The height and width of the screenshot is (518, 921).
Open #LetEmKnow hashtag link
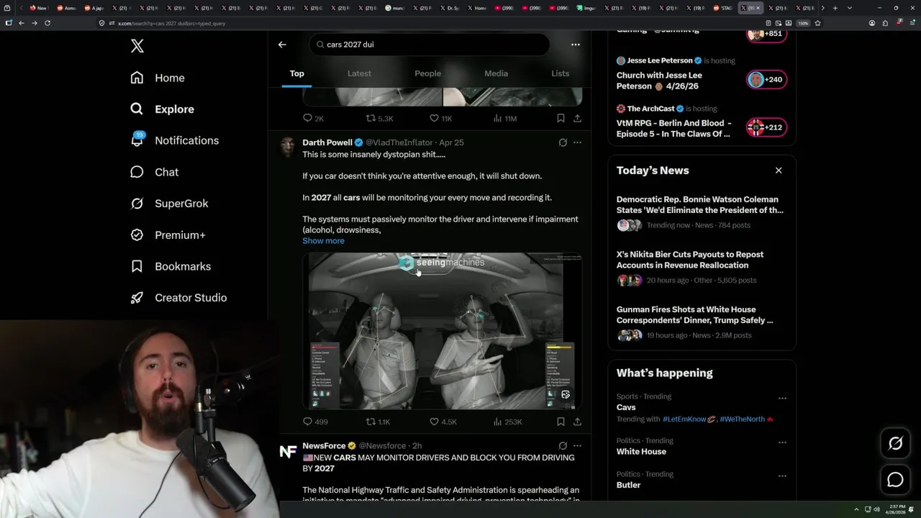(x=689, y=419)
